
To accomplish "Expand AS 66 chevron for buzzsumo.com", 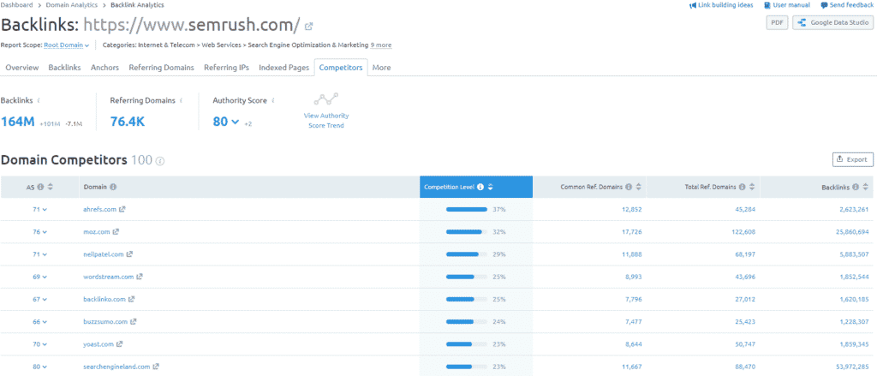I will pyautogui.click(x=45, y=322).
